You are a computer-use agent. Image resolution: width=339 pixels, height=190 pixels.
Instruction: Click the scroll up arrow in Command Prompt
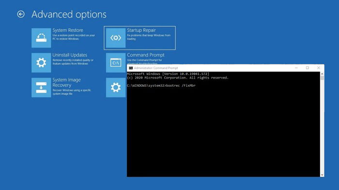click(322, 74)
